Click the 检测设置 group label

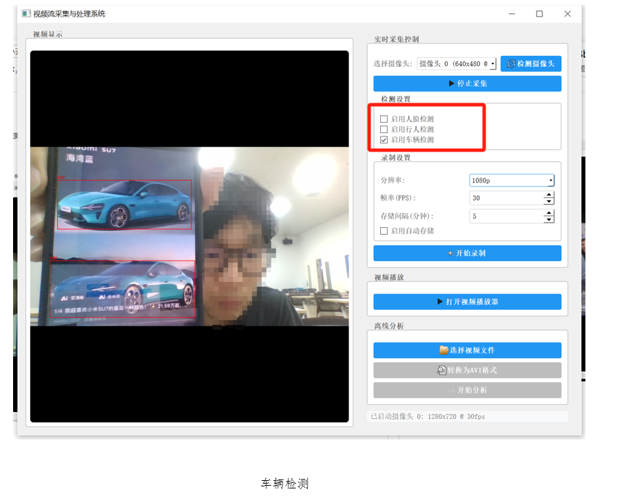click(x=395, y=99)
